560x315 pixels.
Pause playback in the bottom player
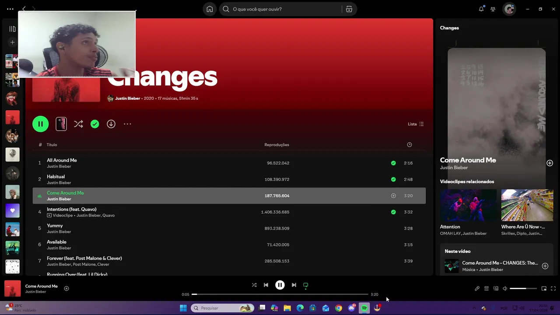280,285
